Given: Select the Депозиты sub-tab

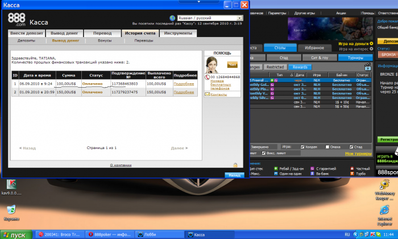Looking at the screenshot, I should coord(26,40).
